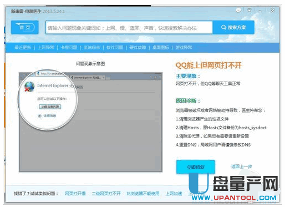The width and height of the screenshot is (285, 207).
Task: Select the 系统综合 category tab
Action: tap(91, 48)
